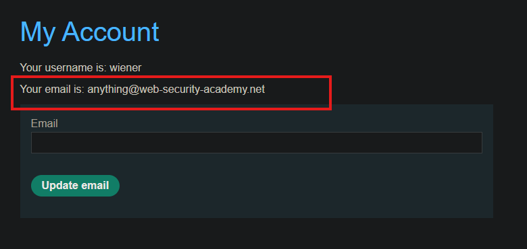Click the blank dark area beside the My Account heading
The height and width of the screenshot is (249, 527).
point(336,32)
